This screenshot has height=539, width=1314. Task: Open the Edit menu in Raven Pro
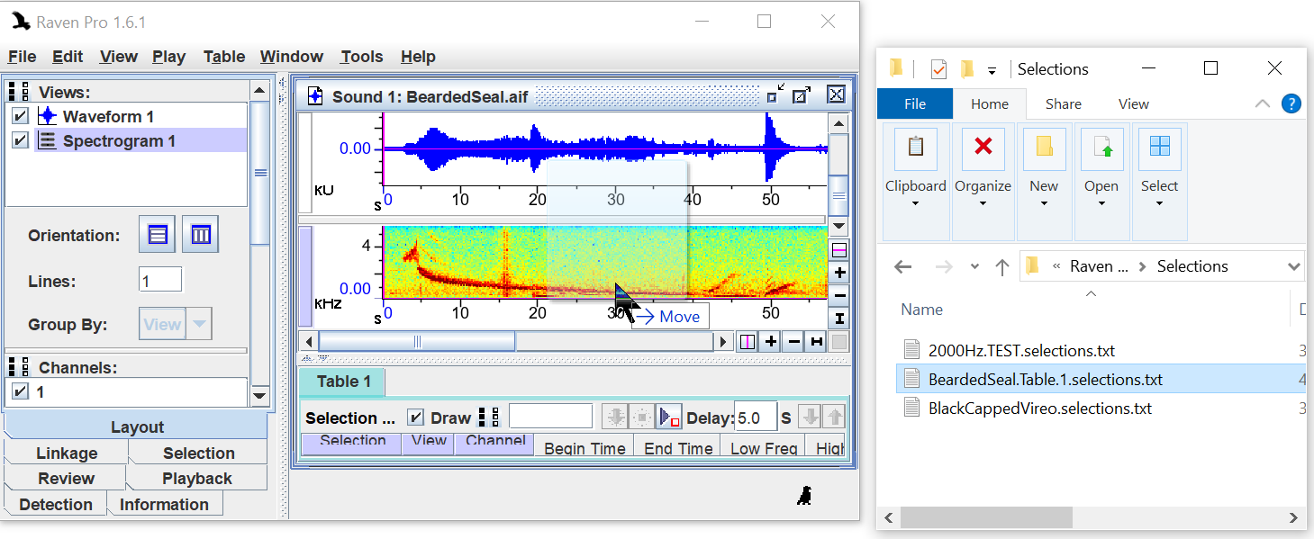point(68,57)
